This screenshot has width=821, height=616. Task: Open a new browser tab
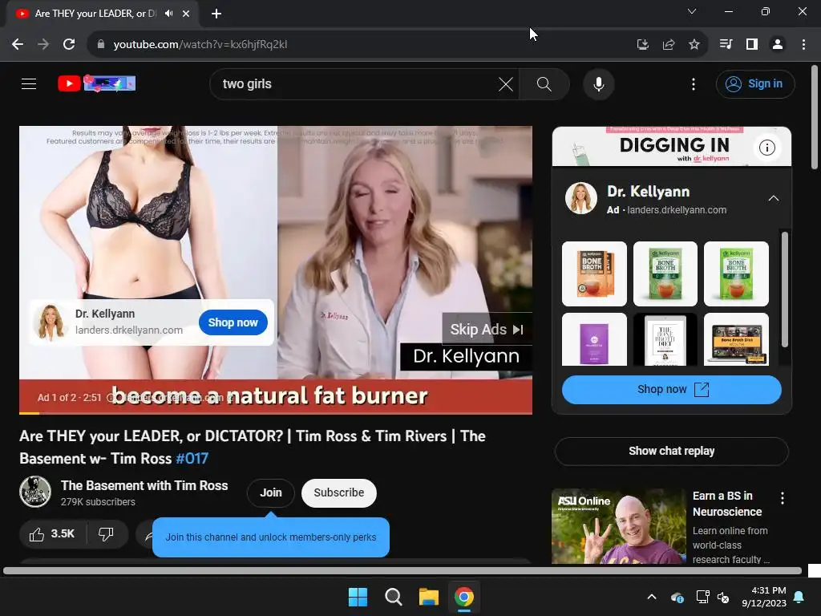coord(216,14)
